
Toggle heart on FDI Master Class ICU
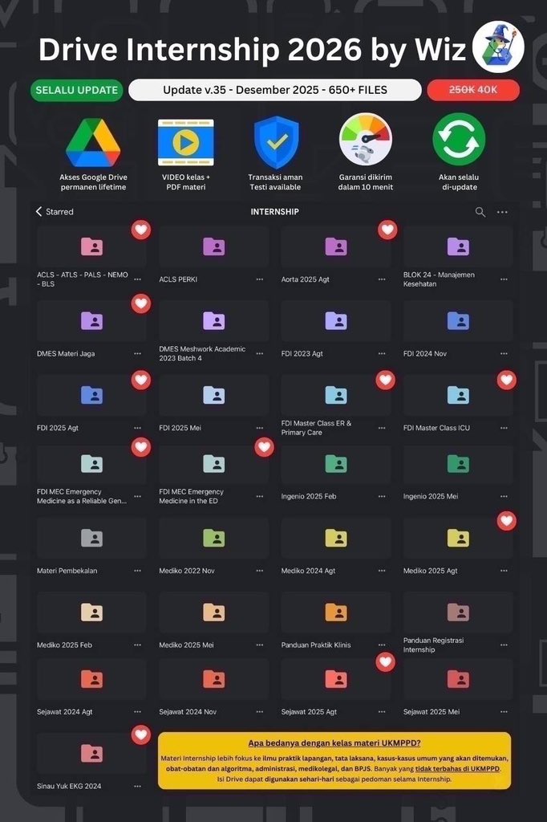(507, 380)
